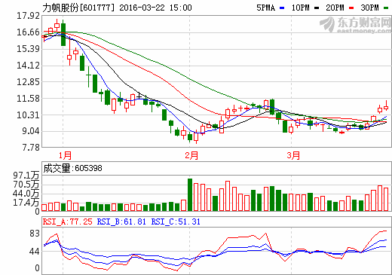This screenshot has height=275, width=392.
Task: Click the 30PM green legend swatch
Action: (x=386, y=8)
